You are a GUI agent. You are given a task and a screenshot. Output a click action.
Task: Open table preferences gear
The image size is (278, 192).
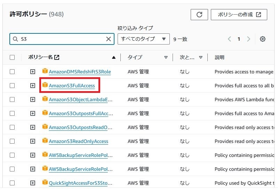263,39
